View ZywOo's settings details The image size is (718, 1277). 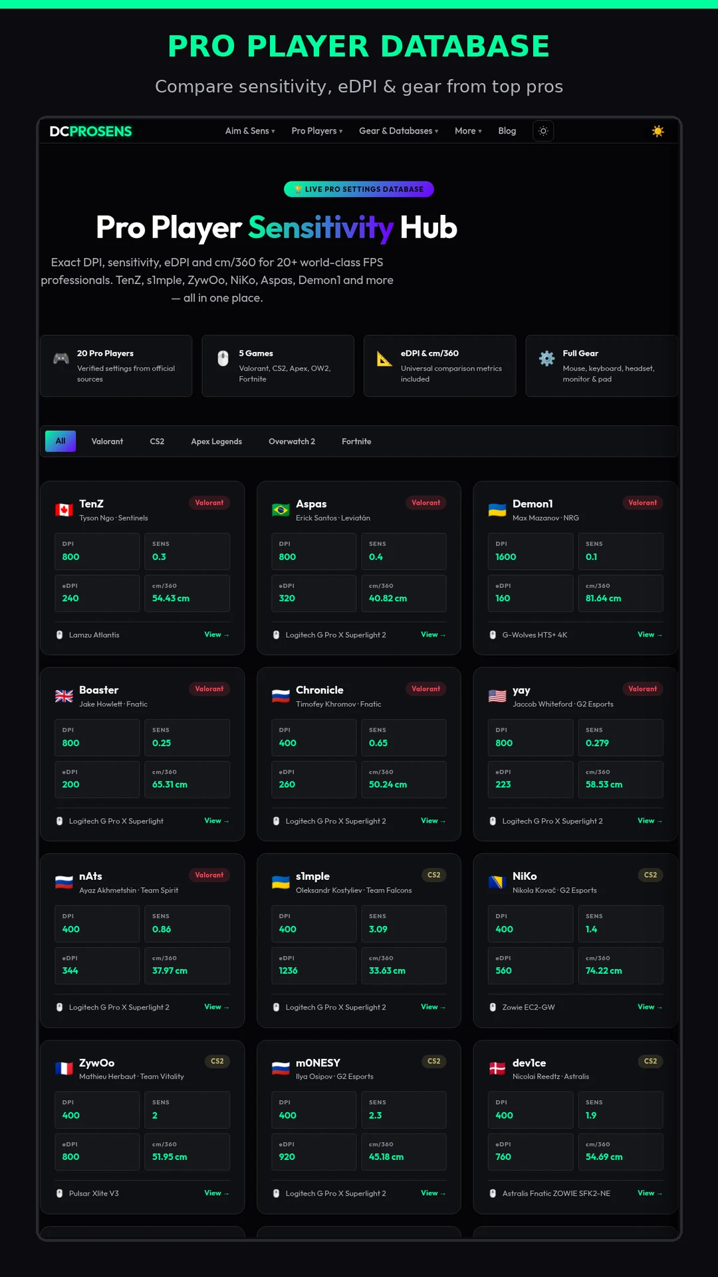coord(217,1193)
